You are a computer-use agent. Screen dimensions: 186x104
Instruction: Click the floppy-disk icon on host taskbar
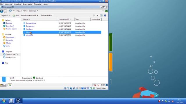[11, 101]
